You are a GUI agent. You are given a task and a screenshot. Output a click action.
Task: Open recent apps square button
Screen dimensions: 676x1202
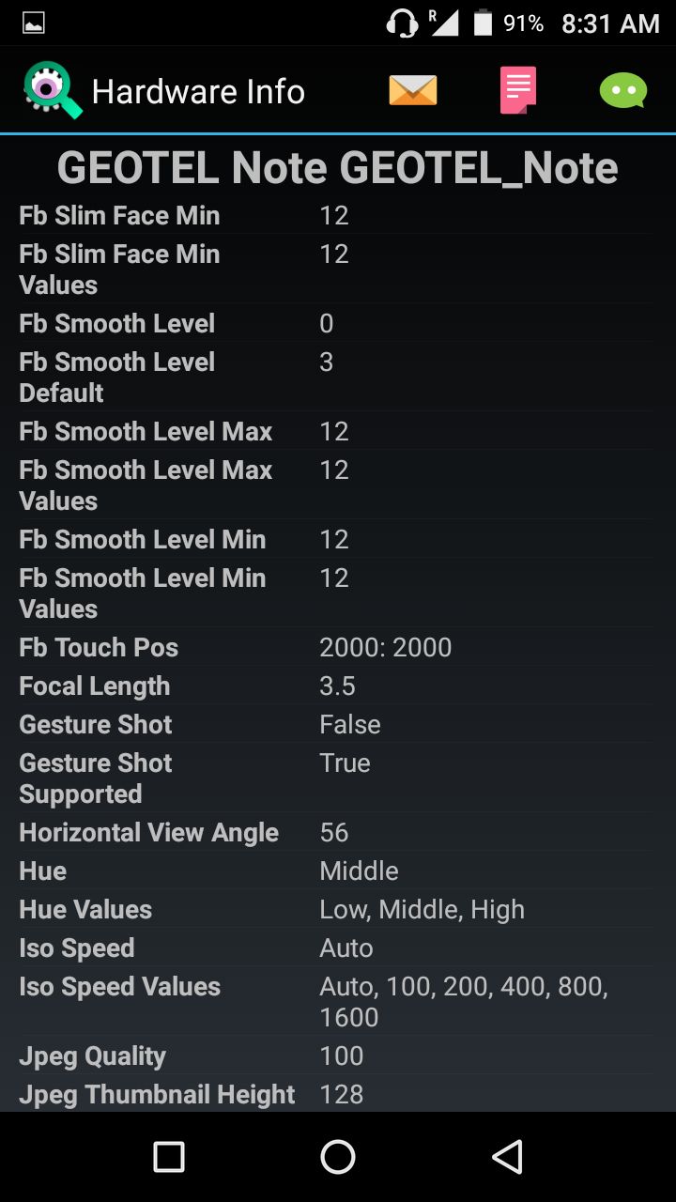[169, 1157]
